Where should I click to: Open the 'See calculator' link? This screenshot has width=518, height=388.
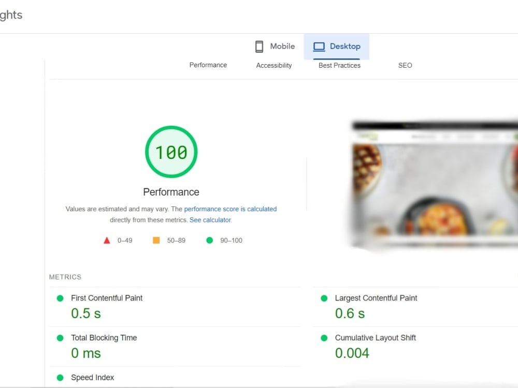pos(210,220)
